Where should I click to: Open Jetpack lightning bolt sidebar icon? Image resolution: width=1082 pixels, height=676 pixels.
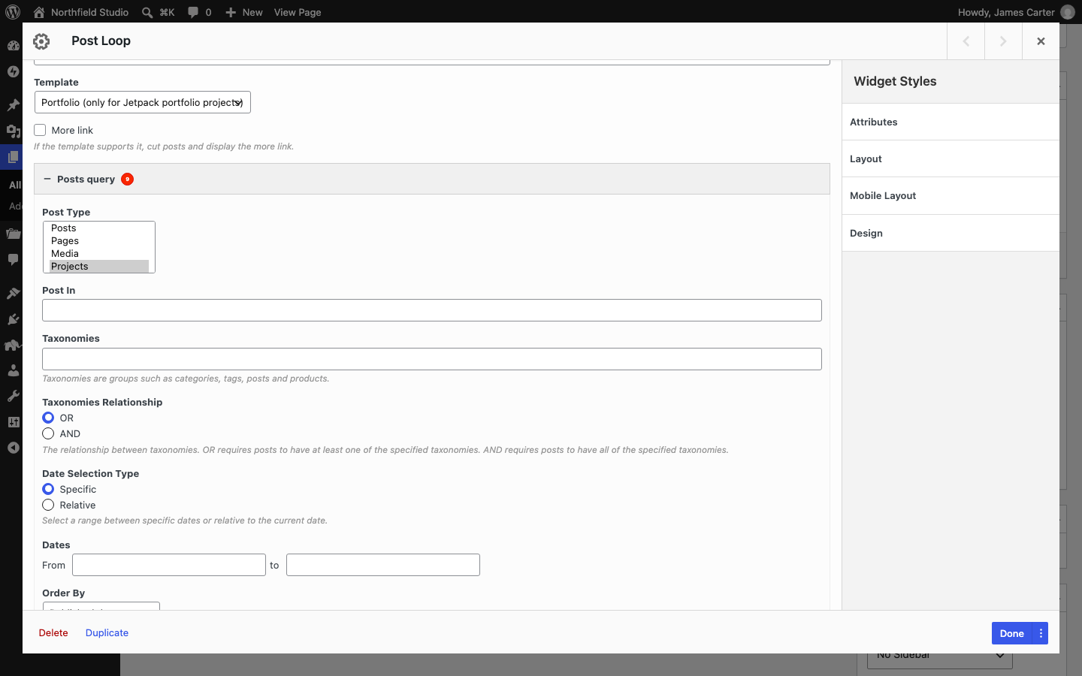(13, 71)
